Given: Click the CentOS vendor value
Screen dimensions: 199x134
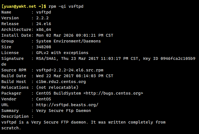Looking at the screenshot, I should 44,99.
